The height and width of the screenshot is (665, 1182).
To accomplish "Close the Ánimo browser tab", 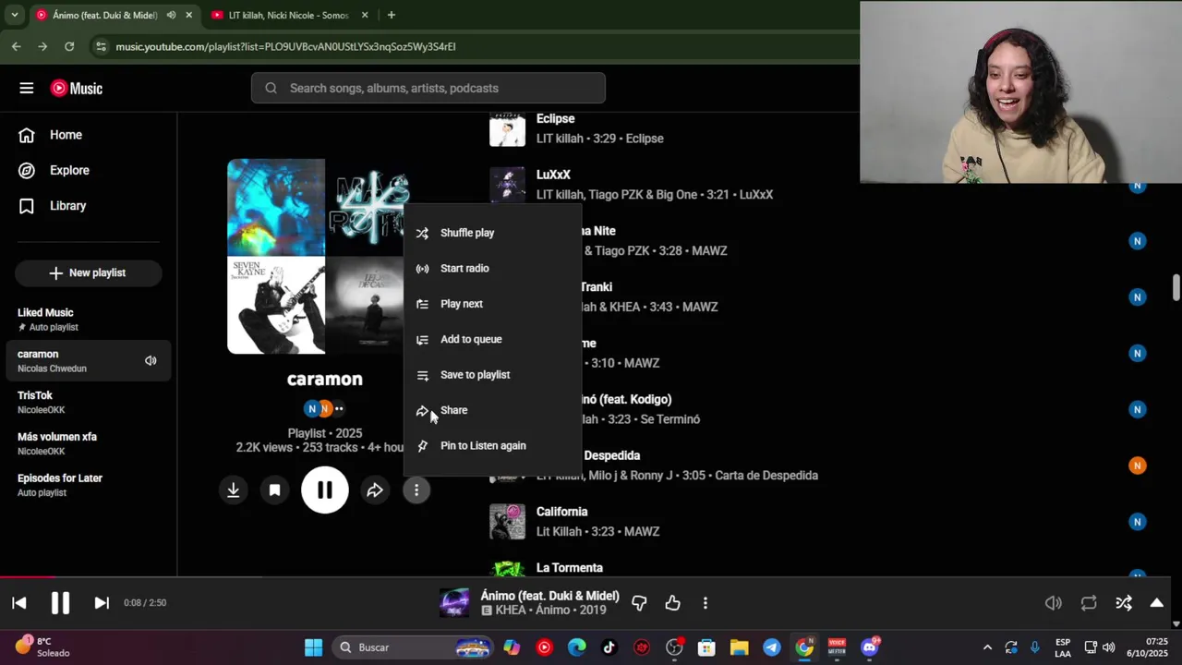I will (189, 15).
